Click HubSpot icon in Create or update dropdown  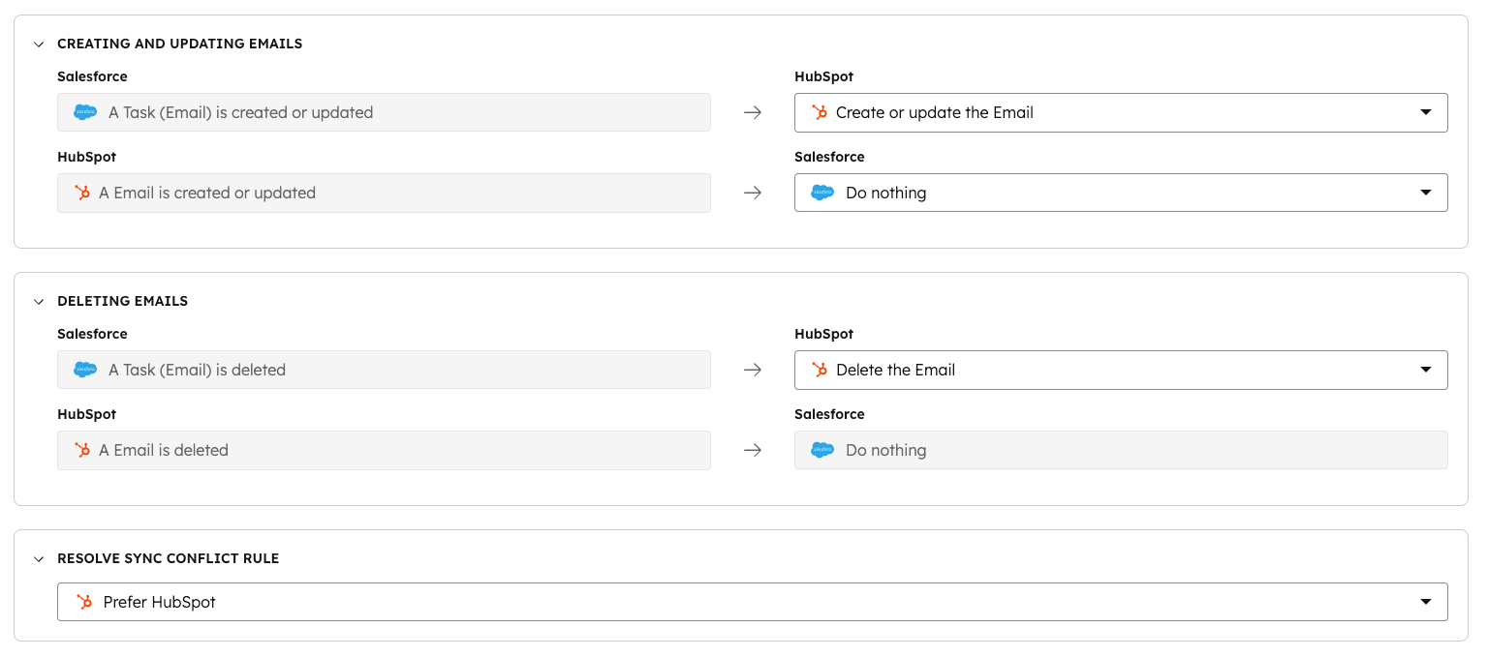click(x=820, y=112)
